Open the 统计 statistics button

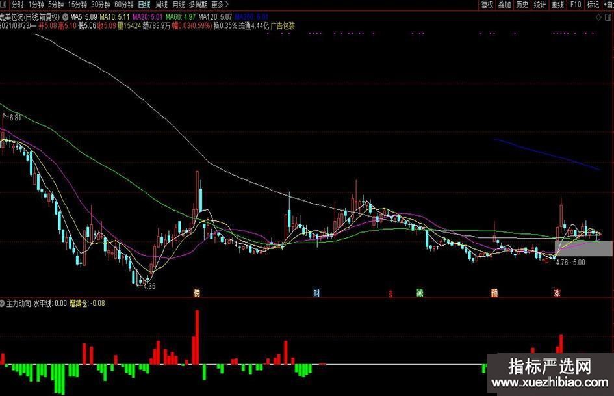539,5
